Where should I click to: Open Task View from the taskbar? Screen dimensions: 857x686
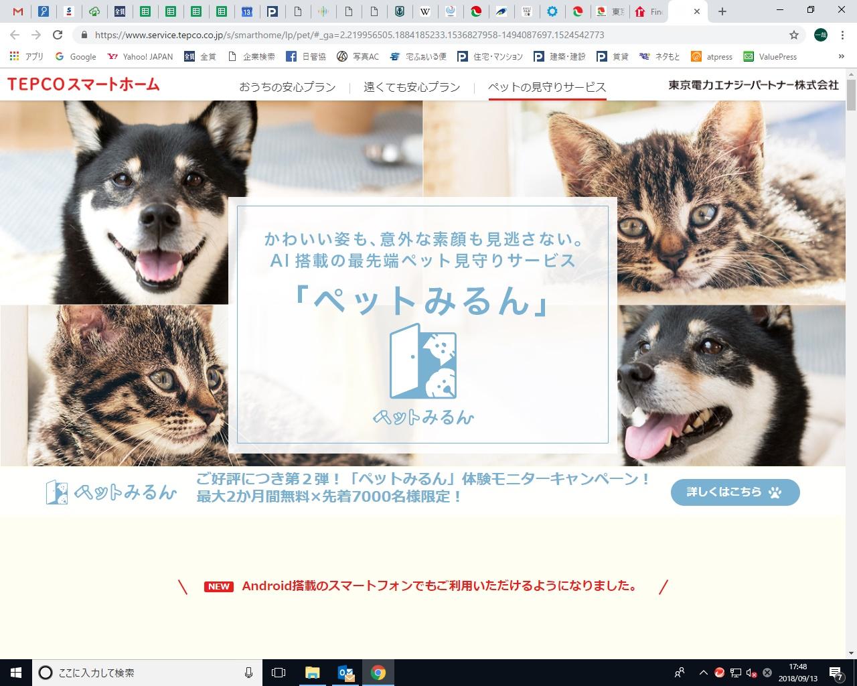point(279,673)
